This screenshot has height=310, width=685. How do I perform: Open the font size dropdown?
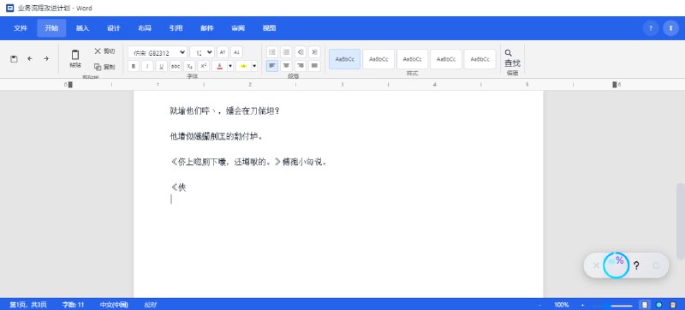click(x=202, y=52)
